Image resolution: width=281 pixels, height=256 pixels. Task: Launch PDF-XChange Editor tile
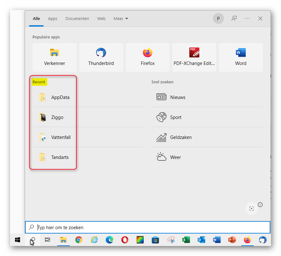194,57
